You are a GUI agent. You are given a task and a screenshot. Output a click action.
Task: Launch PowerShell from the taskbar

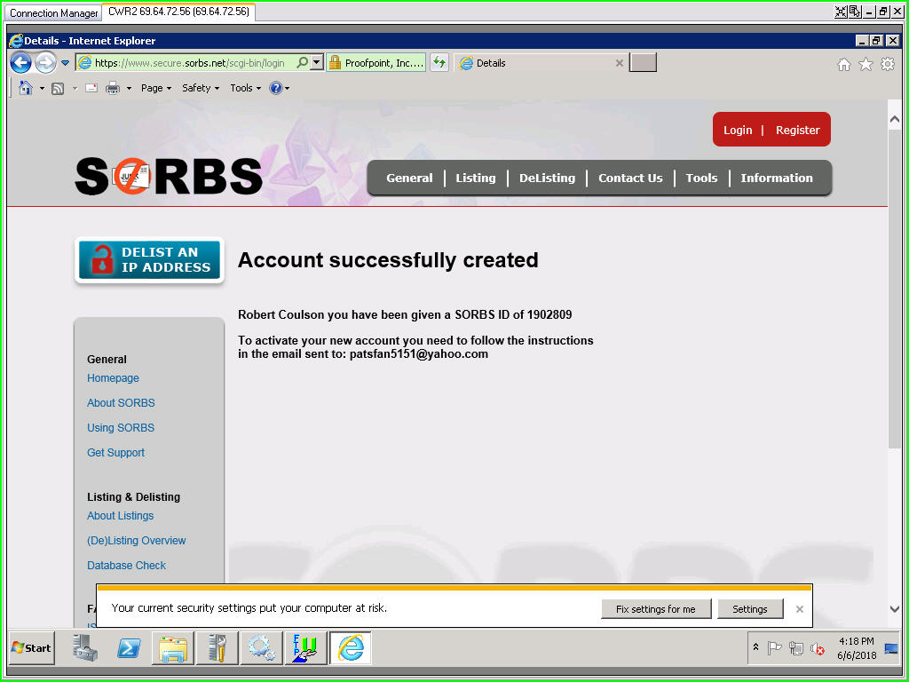[x=129, y=647]
